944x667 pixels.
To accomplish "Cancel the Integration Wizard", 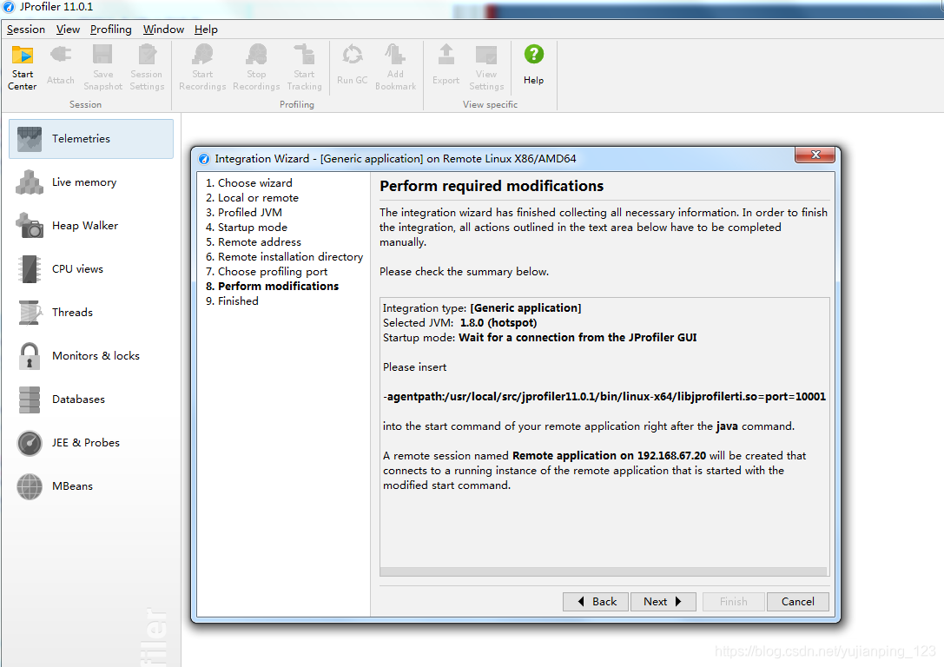I will click(x=798, y=601).
